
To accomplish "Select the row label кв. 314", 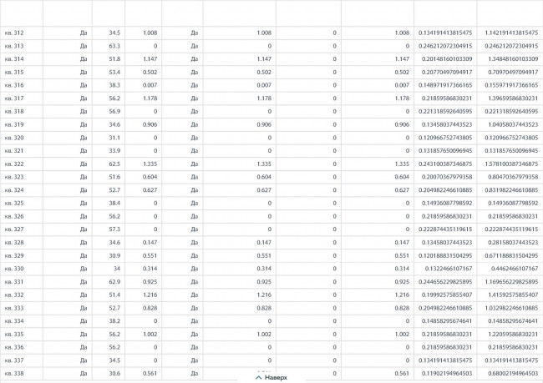I will 14,59.
